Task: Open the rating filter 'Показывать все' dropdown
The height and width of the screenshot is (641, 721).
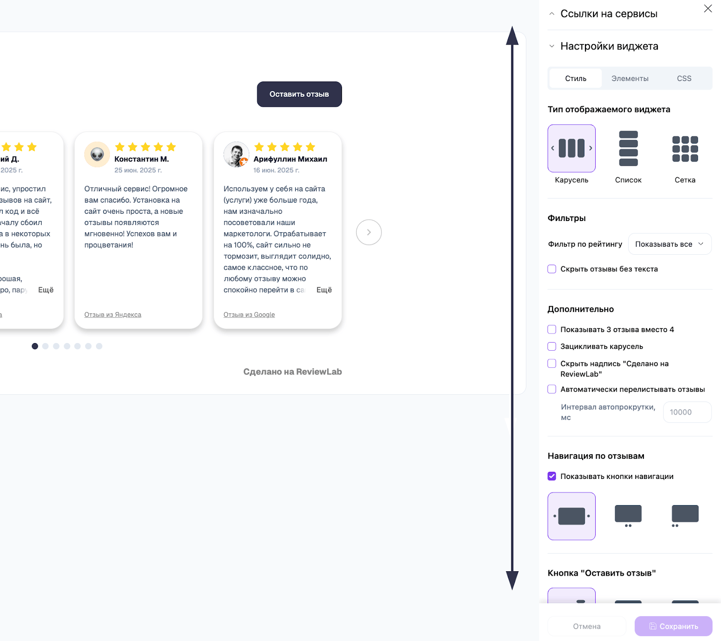Action: coord(669,244)
